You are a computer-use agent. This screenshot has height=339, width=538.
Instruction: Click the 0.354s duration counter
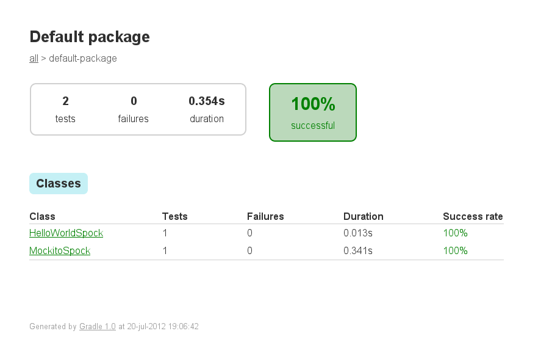[206, 109]
